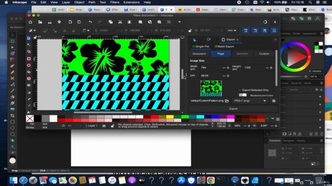Select the 3D Box tool
Image resolution: width=332 pixels, height=186 pixels.
coord(29,79)
